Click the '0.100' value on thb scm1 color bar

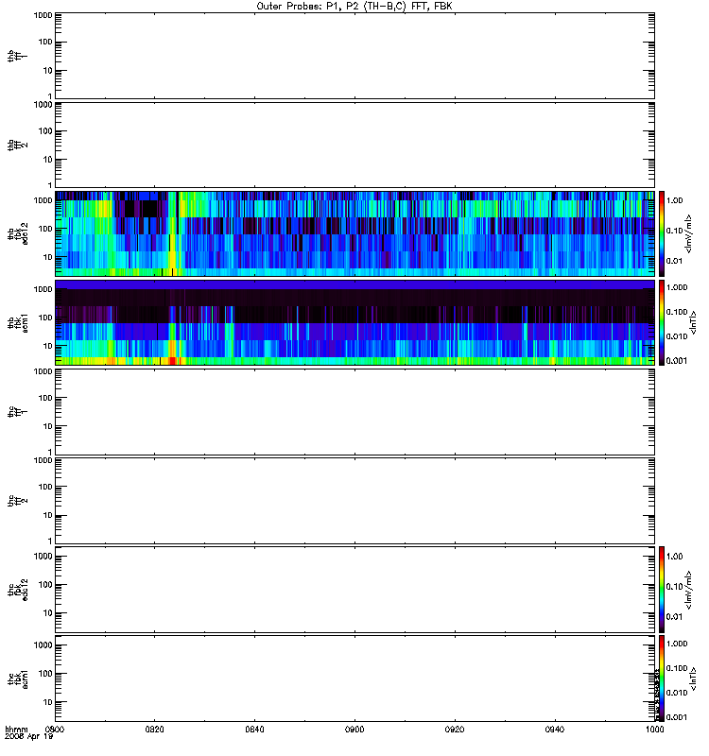tap(677, 312)
